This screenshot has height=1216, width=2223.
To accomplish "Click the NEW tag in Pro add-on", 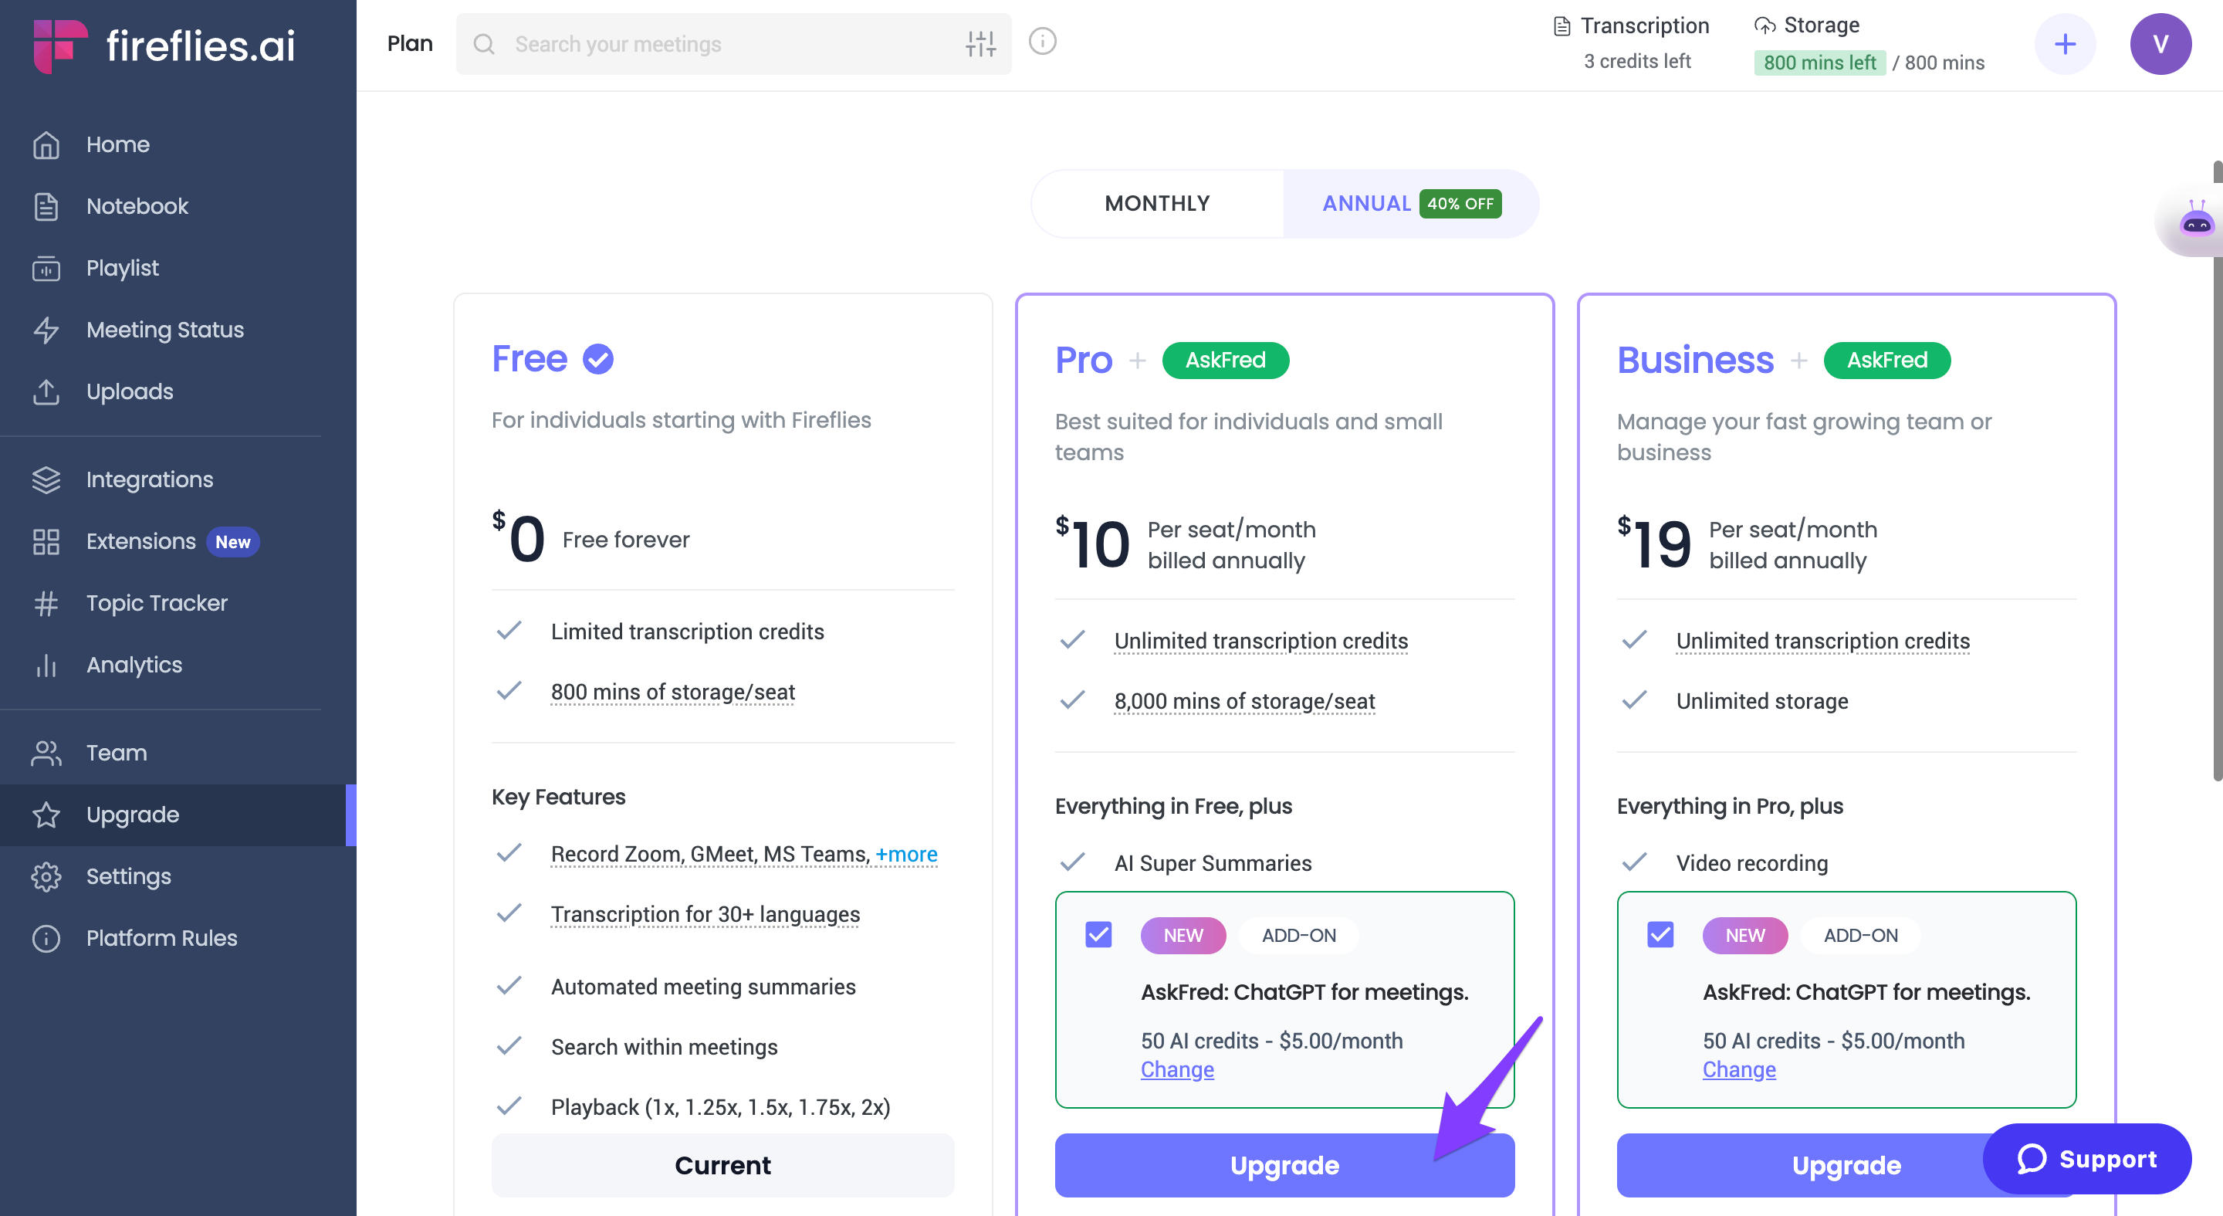I will click(1183, 936).
